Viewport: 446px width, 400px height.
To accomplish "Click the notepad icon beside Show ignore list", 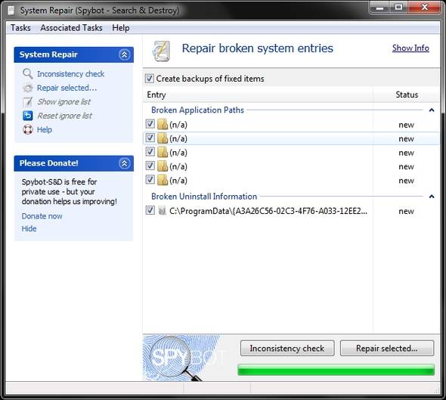I will [x=27, y=101].
